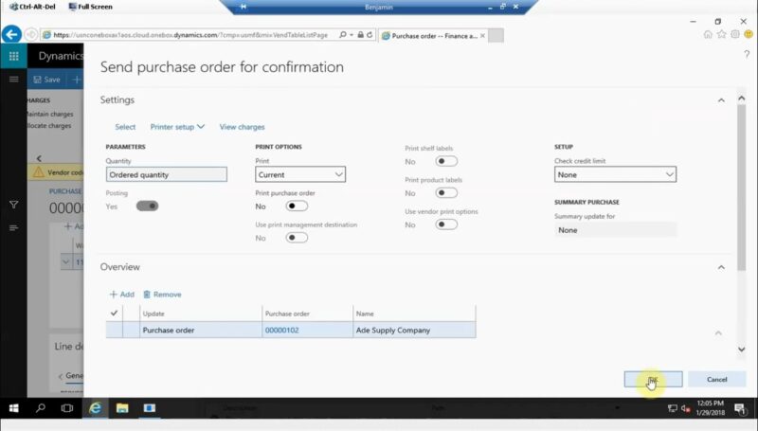The width and height of the screenshot is (758, 431).
Task: Click the search magnifier in address bar
Action: pyautogui.click(x=343, y=35)
